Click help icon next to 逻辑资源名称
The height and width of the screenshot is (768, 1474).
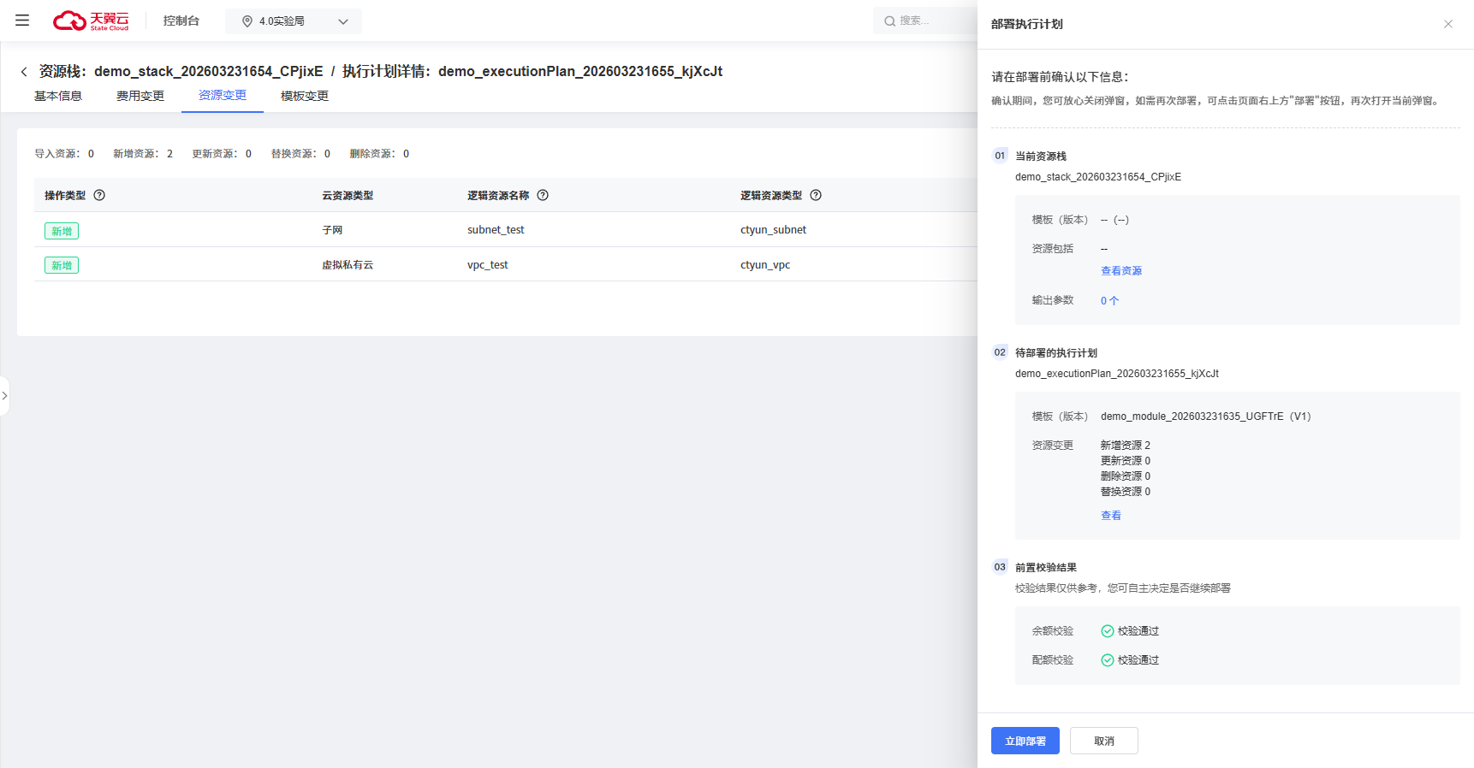point(543,195)
